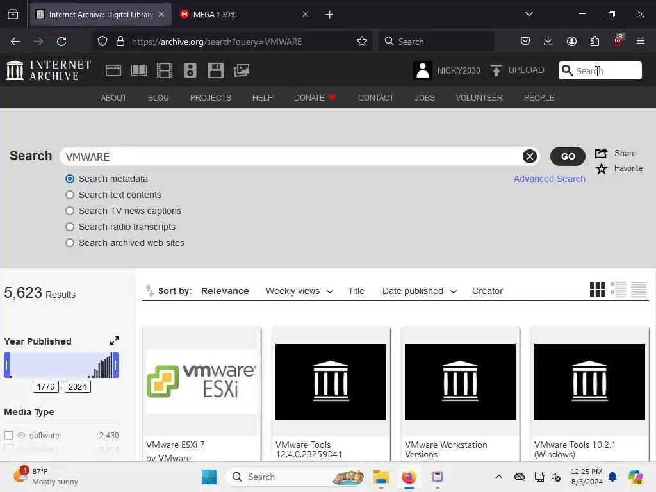Open the BLOG menu item
Screen dimensions: 656x492
(159, 97)
